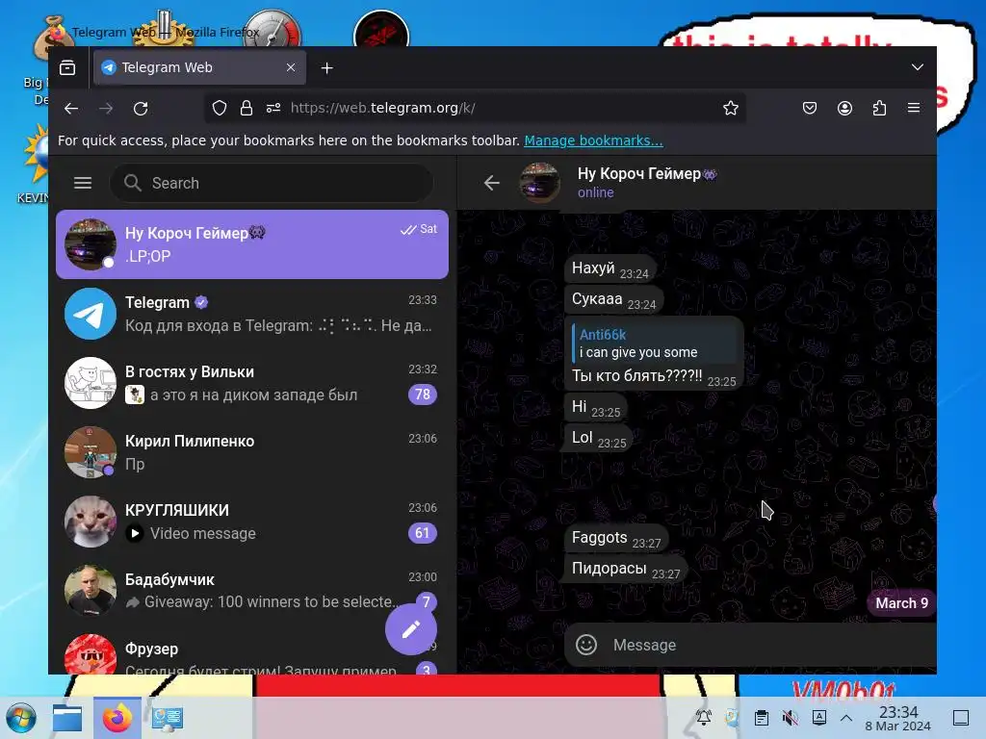The image size is (986, 739).
Task: Return to chat list with back arrow
Action: [x=492, y=183]
